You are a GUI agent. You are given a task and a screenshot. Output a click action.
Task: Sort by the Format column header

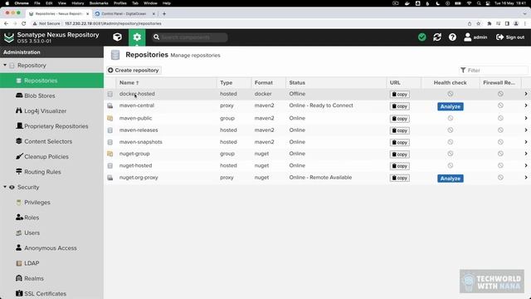(x=268, y=83)
